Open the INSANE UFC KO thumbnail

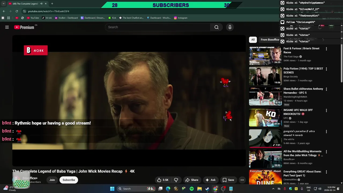coord(265,117)
